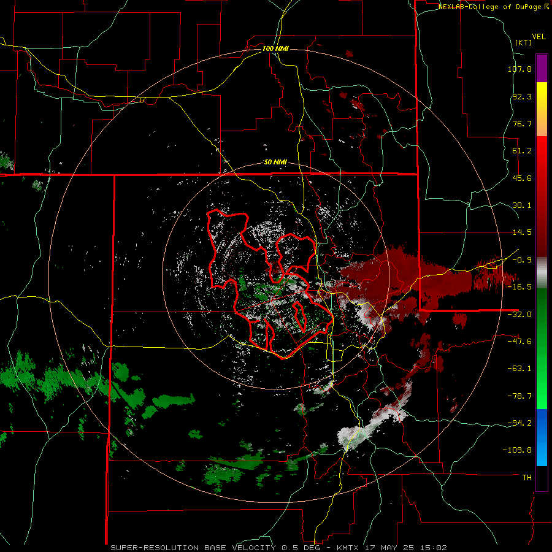Click the 76.7 velocity scale value
Image resolution: width=552 pixels, height=552 pixels.
click(522, 123)
